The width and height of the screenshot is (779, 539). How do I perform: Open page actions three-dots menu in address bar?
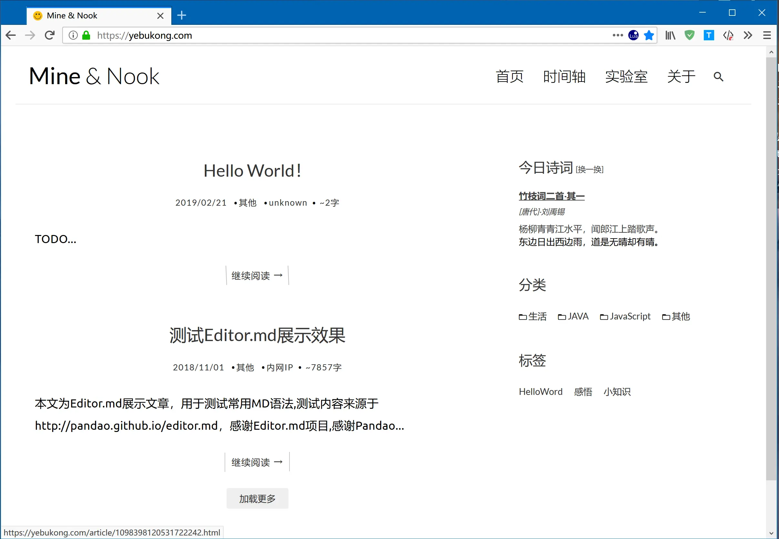(617, 35)
